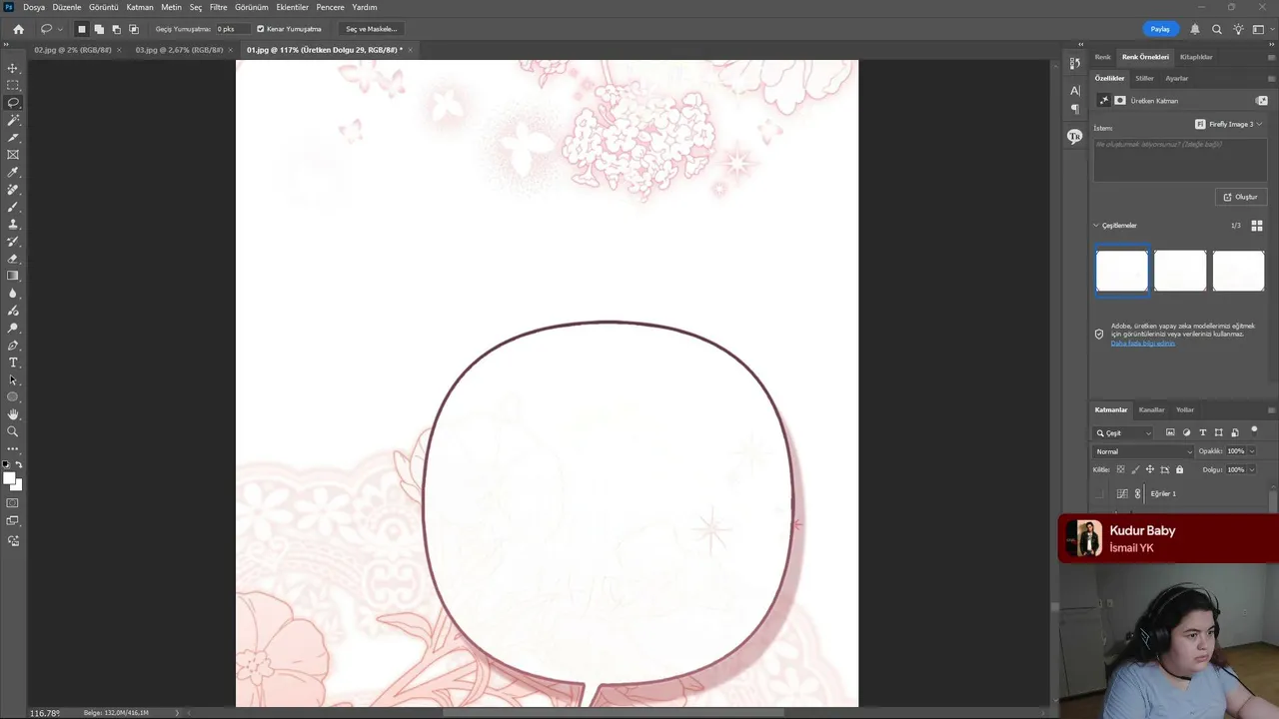
Task: Open the Opaklık dropdown arrow
Action: [1252, 451]
